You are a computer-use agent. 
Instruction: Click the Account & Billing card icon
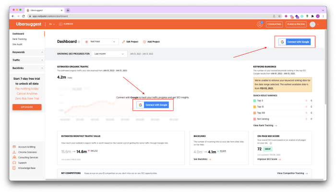(x=14, y=147)
